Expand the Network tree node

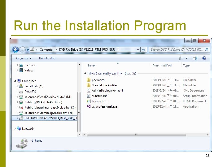15,129
